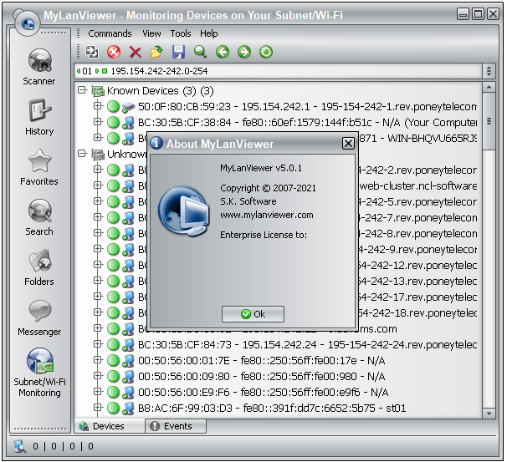Switch to the Devices tab
The height and width of the screenshot is (462, 507).
pyautogui.click(x=110, y=426)
